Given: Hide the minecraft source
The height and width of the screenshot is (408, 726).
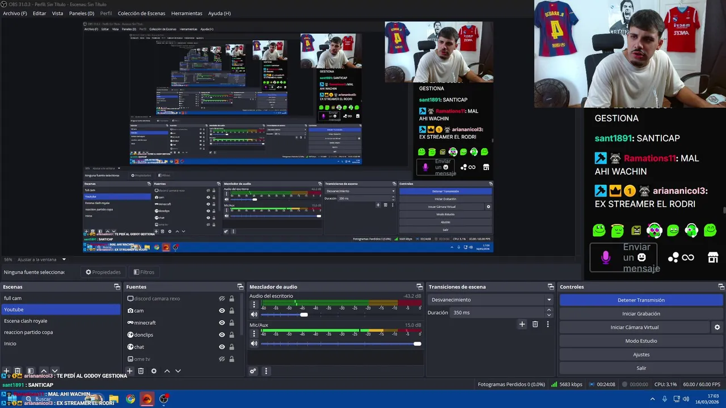Looking at the screenshot, I should click(x=222, y=322).
